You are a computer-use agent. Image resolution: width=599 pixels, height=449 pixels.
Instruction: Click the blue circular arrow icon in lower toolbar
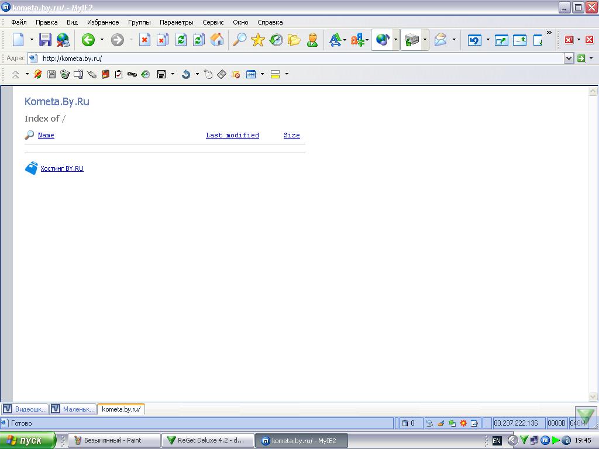click(186, 74)
